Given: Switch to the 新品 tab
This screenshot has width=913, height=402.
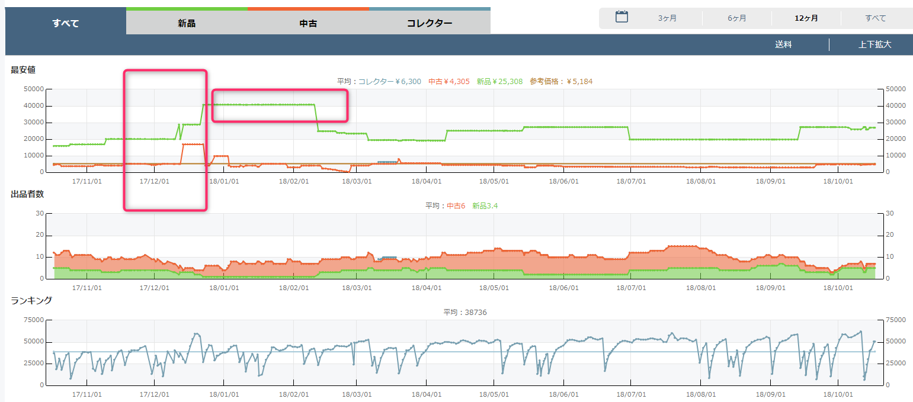Looking at the screenshot, I should (x=187, y=24).
